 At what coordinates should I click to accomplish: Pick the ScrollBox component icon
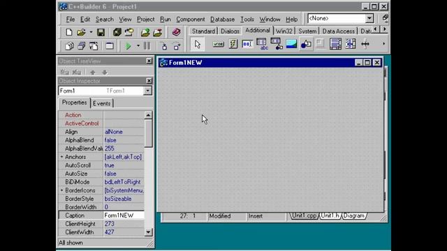point(335,44)
